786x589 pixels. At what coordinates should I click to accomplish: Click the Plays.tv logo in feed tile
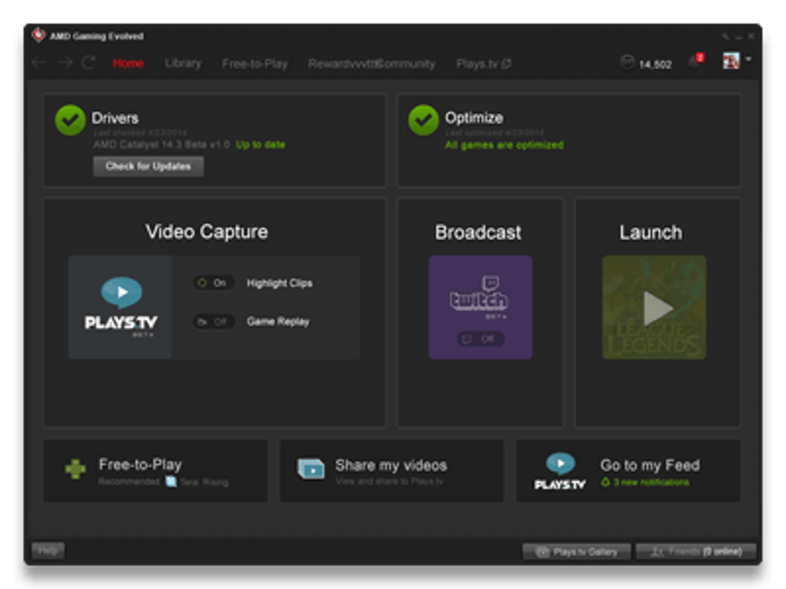click(560, 470)
